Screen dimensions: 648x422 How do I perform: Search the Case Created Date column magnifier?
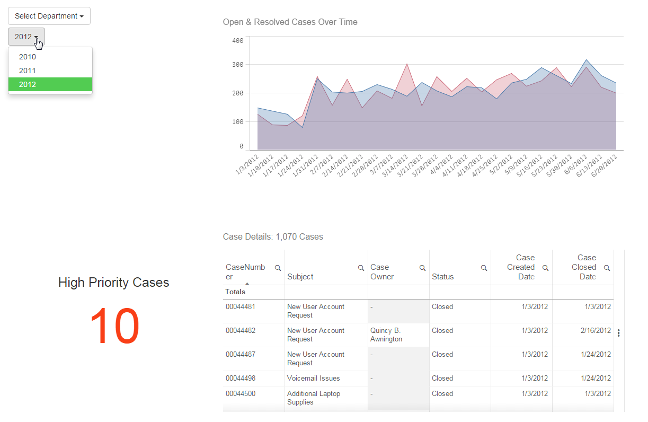coord(545,268)
